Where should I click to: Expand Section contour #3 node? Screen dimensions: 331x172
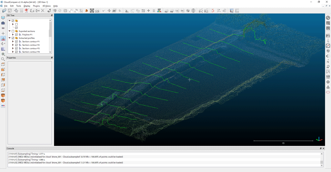pos(13,49)
